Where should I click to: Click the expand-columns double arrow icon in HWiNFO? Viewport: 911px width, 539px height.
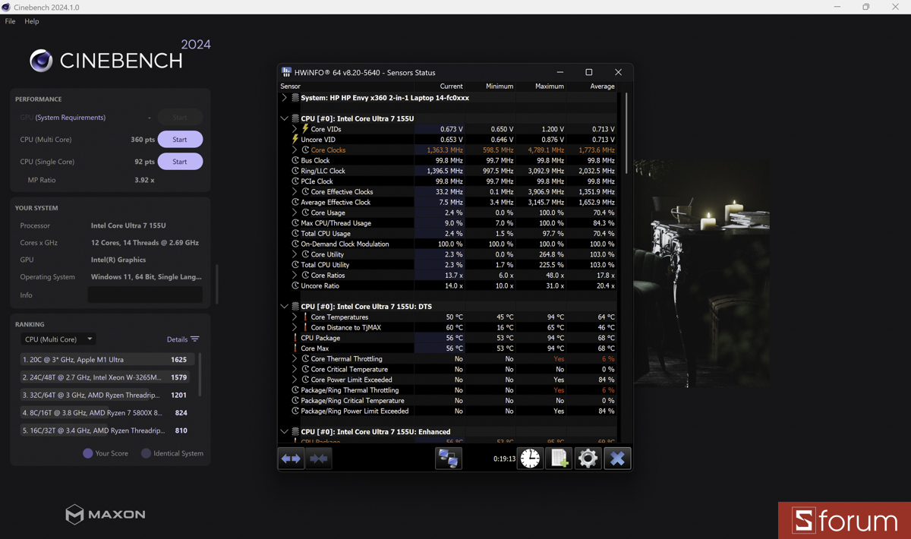(292, 459)
